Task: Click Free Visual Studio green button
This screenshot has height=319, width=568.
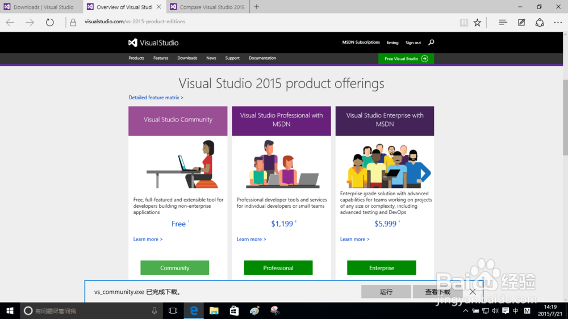Action: pos(406,58)
